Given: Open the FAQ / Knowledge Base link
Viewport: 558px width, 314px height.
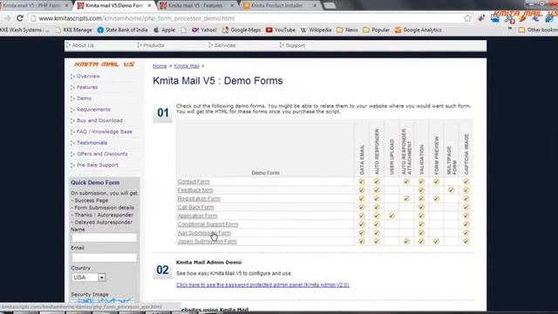Looking at the screenshot, I should point(105,132).
